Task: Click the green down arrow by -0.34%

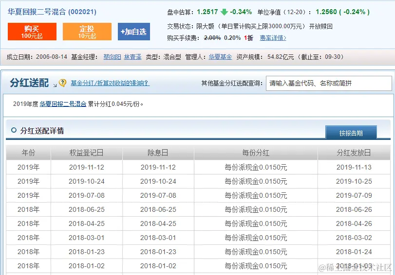Action: point(224,12)
